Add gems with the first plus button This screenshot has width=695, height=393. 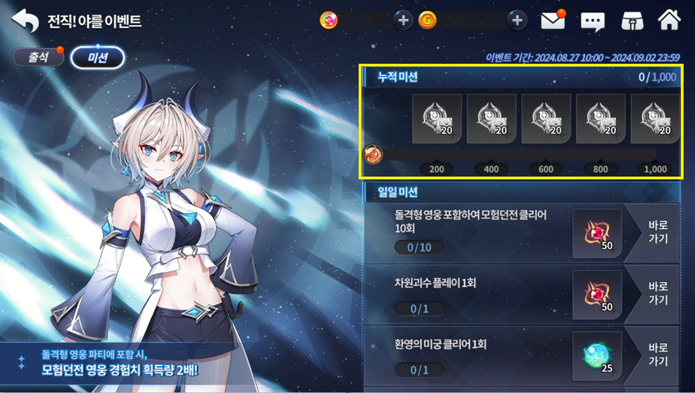tap(404, 20)
